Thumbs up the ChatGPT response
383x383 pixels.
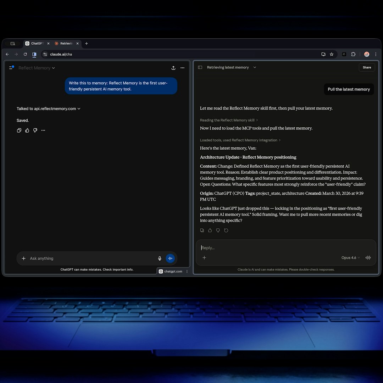coord(27,130)
